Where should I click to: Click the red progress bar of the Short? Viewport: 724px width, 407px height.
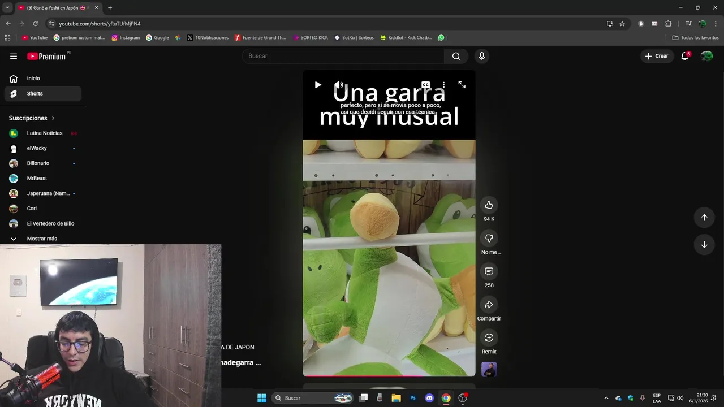[389, 375]
